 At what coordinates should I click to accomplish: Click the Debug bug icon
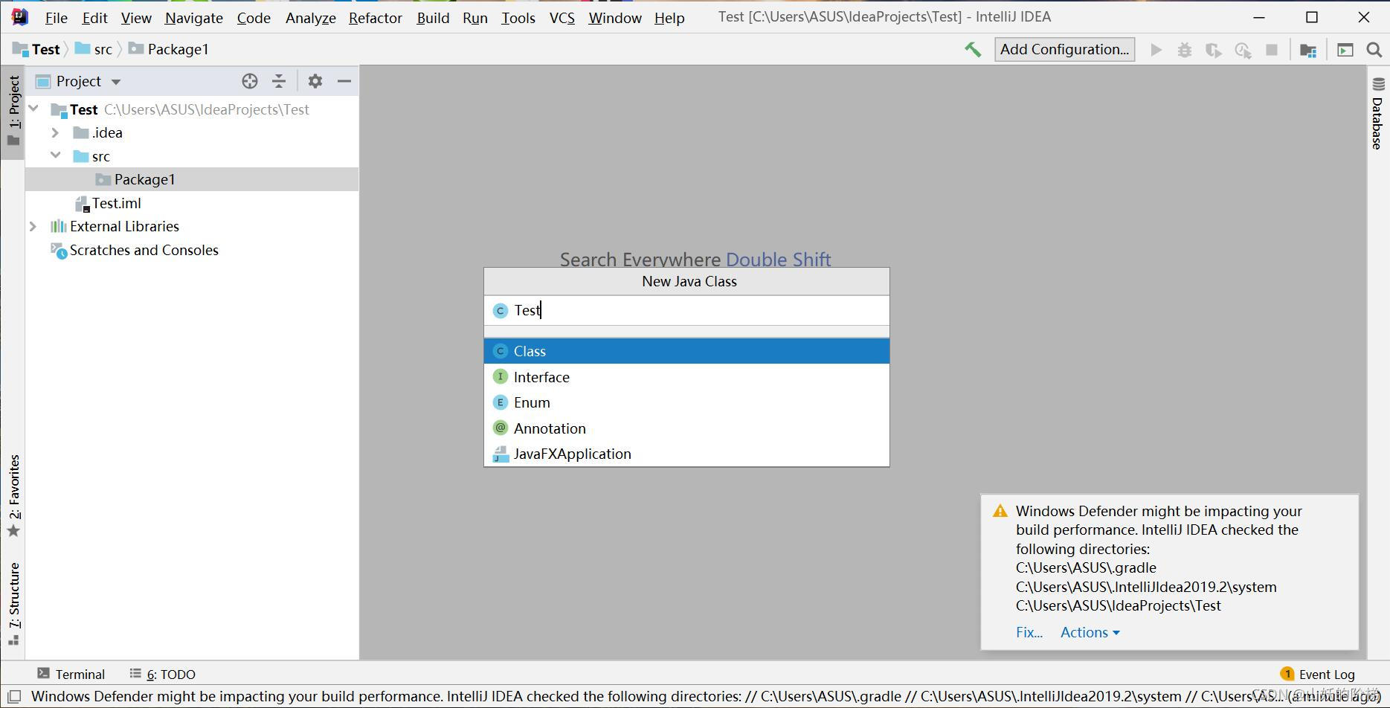click(x=1185, y=50)
